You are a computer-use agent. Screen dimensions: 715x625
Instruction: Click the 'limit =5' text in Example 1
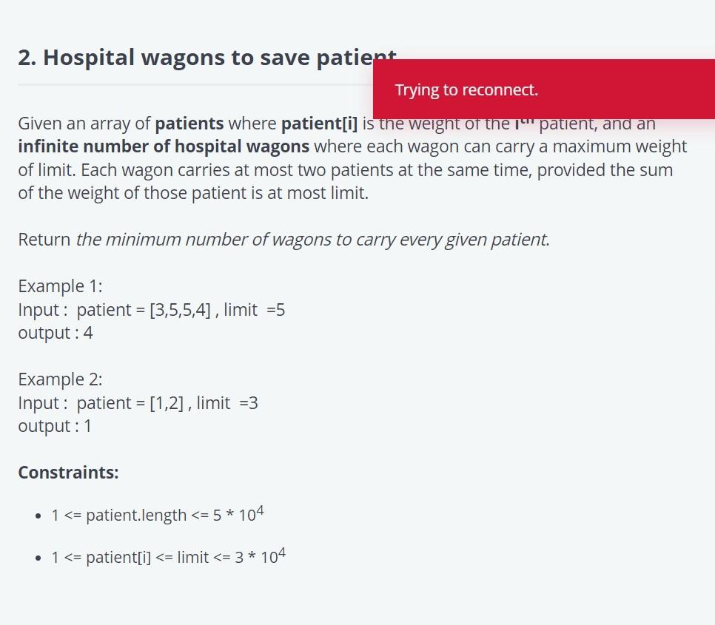(254, 310)
